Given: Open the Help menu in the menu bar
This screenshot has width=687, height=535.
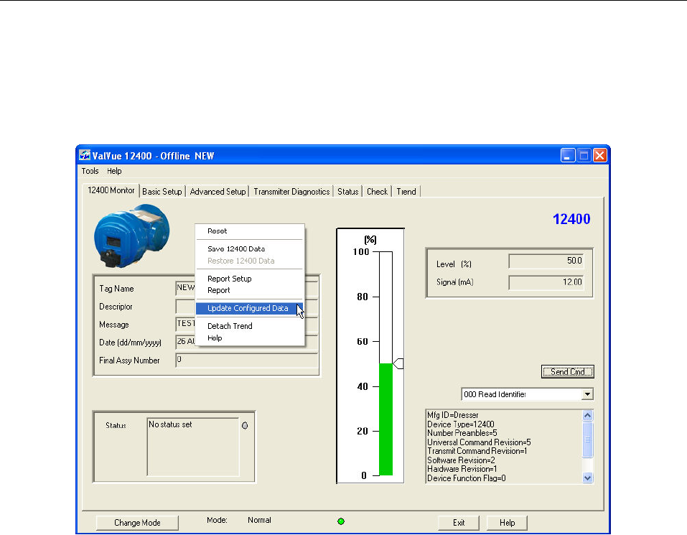Looking at the screenshot, I should pyautogui.click(x=114, y=171).
